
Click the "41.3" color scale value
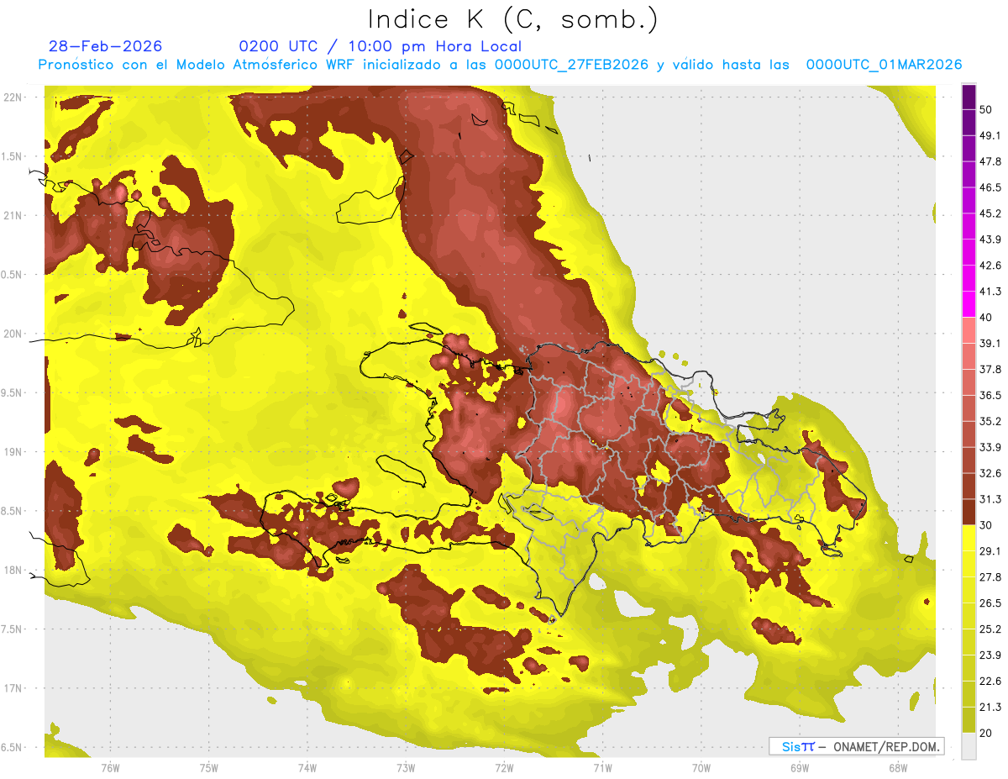click(x=990, y=292)
